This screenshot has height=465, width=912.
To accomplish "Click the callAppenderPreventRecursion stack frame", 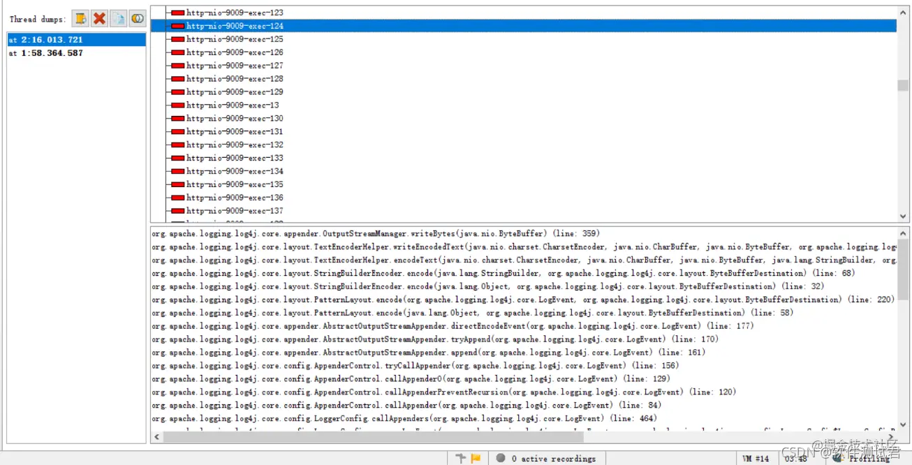I will point(444,393).
